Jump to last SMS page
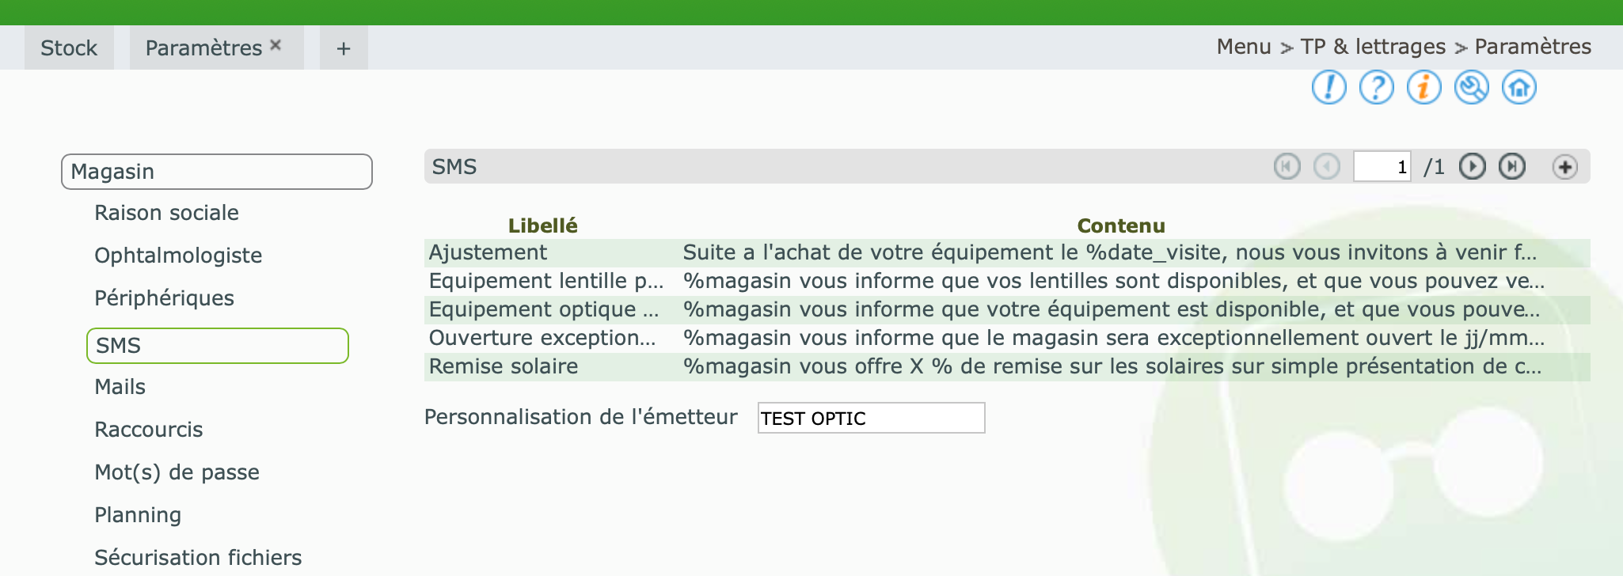This screenshot has width=1623, height=576. pos(1512,167)
